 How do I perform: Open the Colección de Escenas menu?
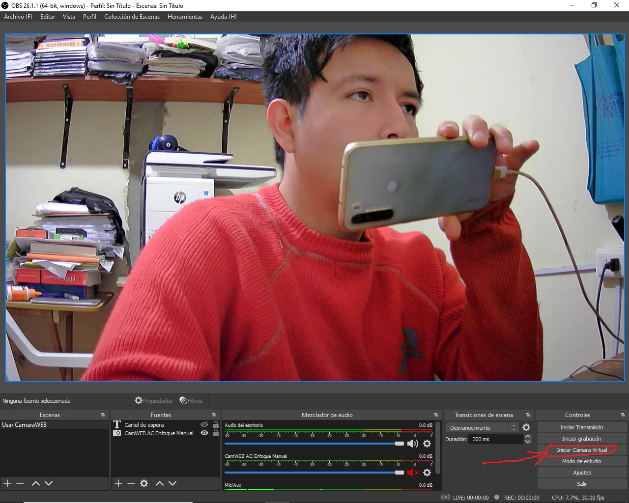pos(132,17)
